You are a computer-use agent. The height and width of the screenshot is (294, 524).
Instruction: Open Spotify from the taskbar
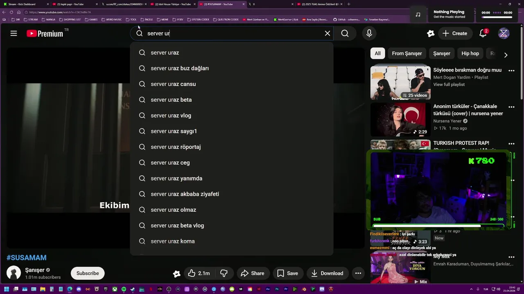coord(124,289)
